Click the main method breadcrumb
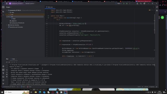This screenshot has height=94, width=167. coord(29,87)
